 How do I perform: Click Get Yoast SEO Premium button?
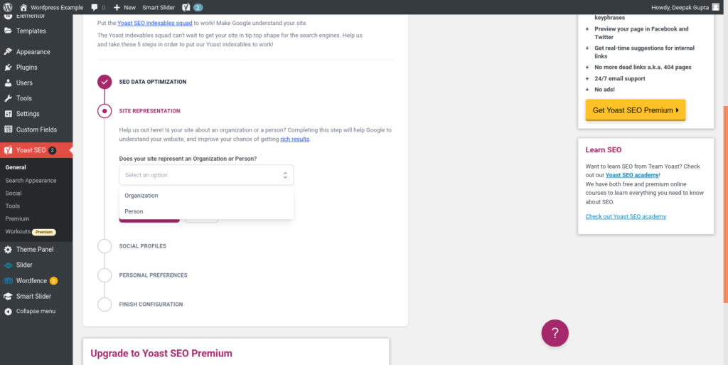coord(635,110)
